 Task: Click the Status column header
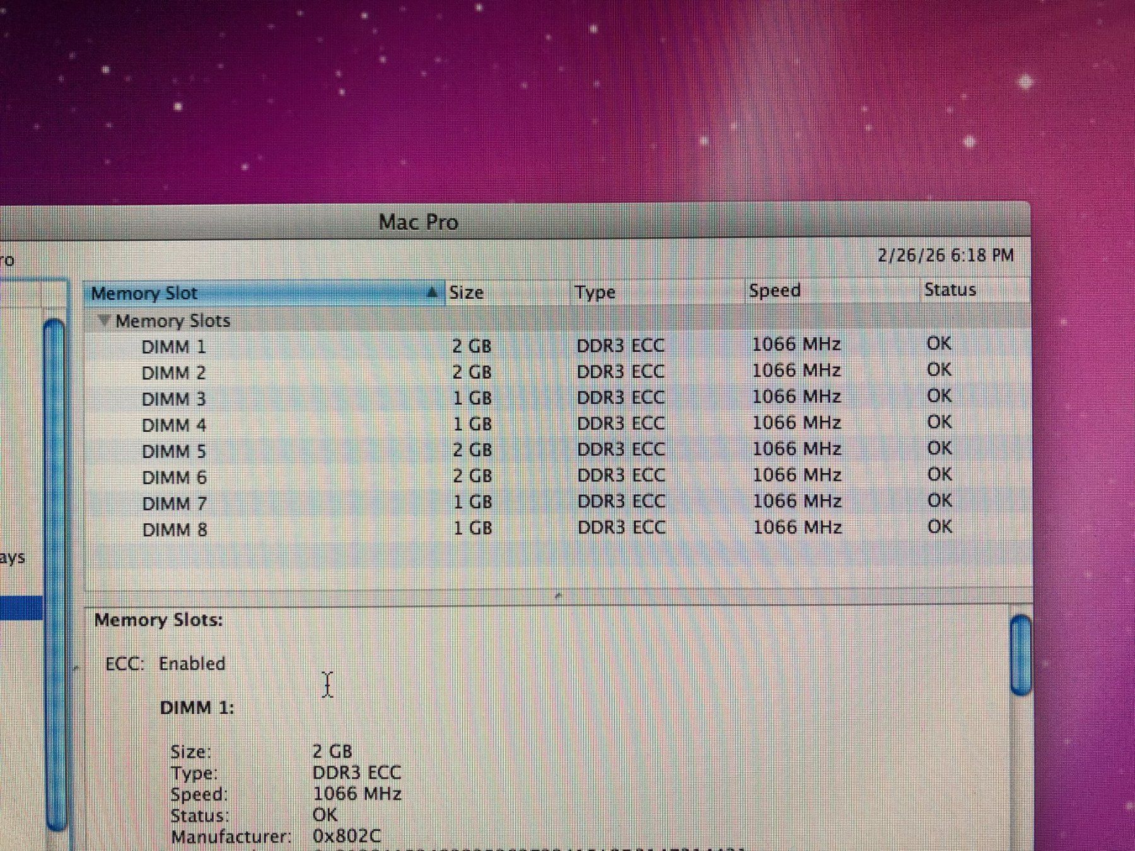[975, 290]
